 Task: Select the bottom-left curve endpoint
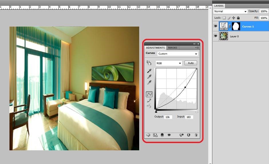click(156, 109)
